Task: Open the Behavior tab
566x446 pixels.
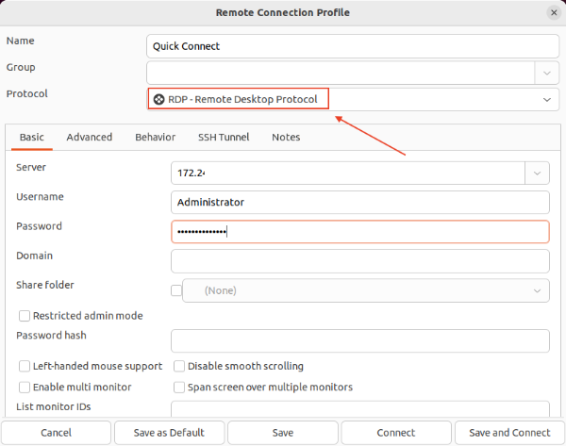Action: pyautogui.click(x=156, y=137)
